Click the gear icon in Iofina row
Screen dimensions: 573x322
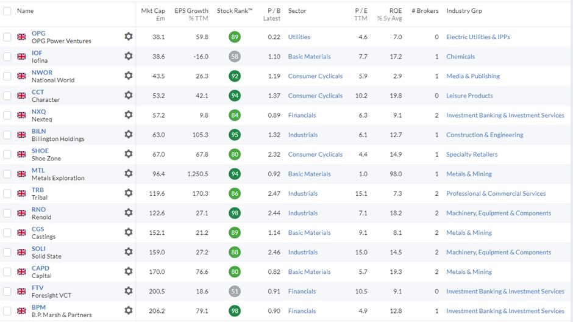pos(128,56)
